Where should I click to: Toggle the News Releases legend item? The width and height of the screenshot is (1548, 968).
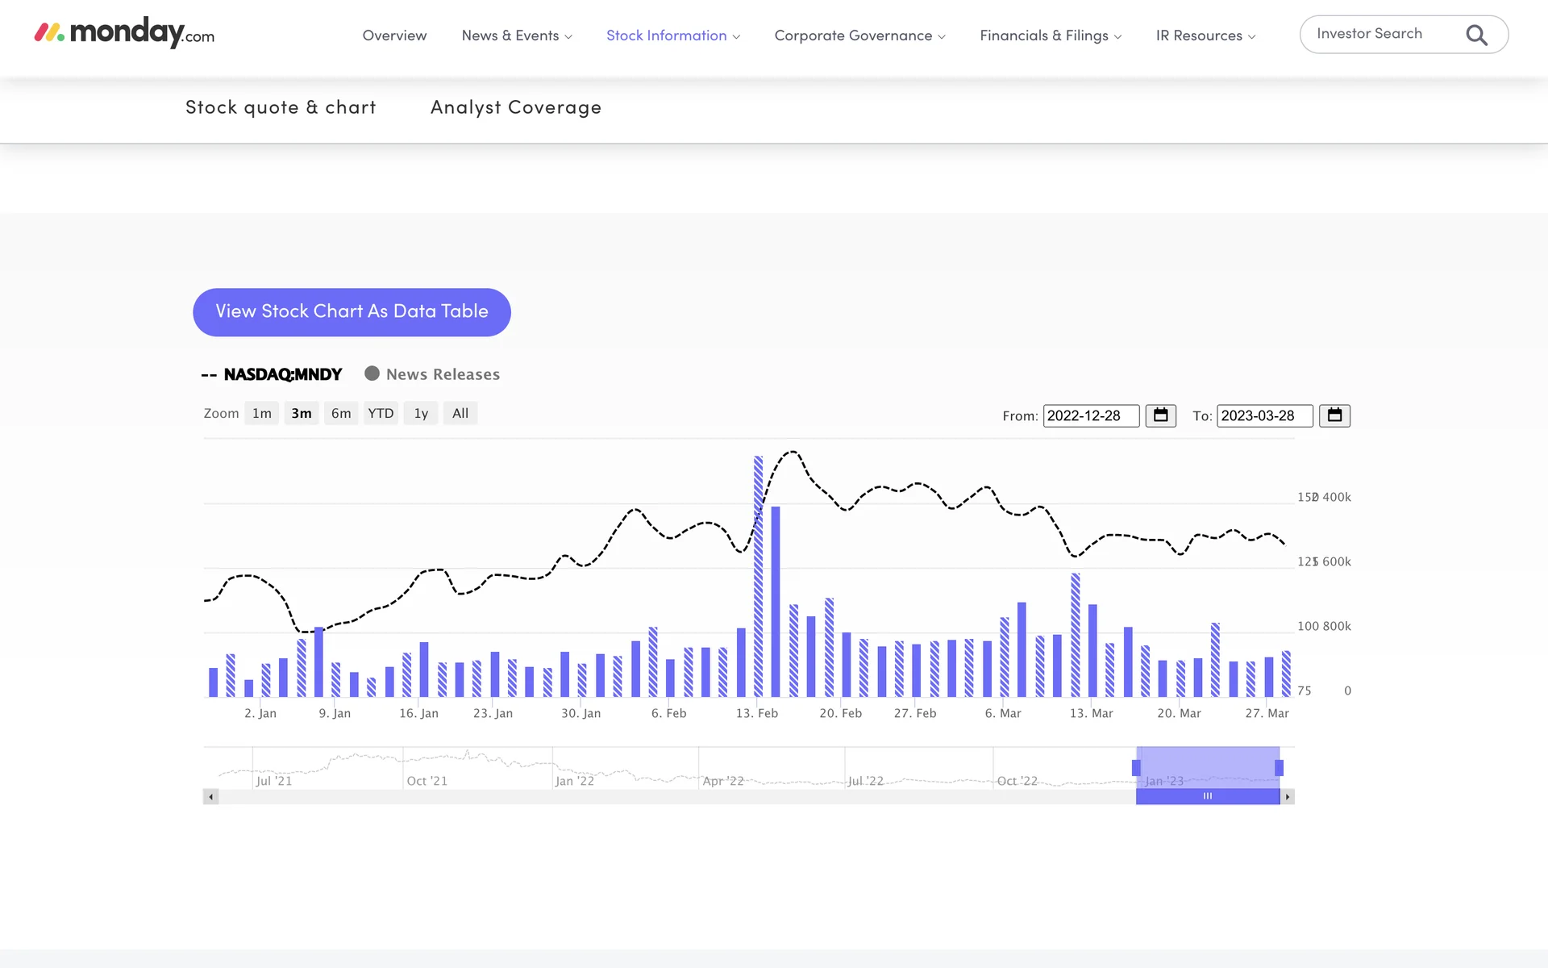click(x=442, y=374)
